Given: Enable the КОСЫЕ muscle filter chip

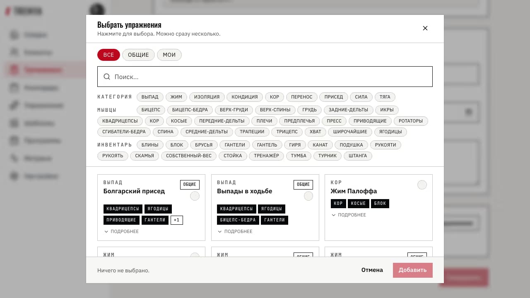Looking at the screenshot, I should (179, 121).
